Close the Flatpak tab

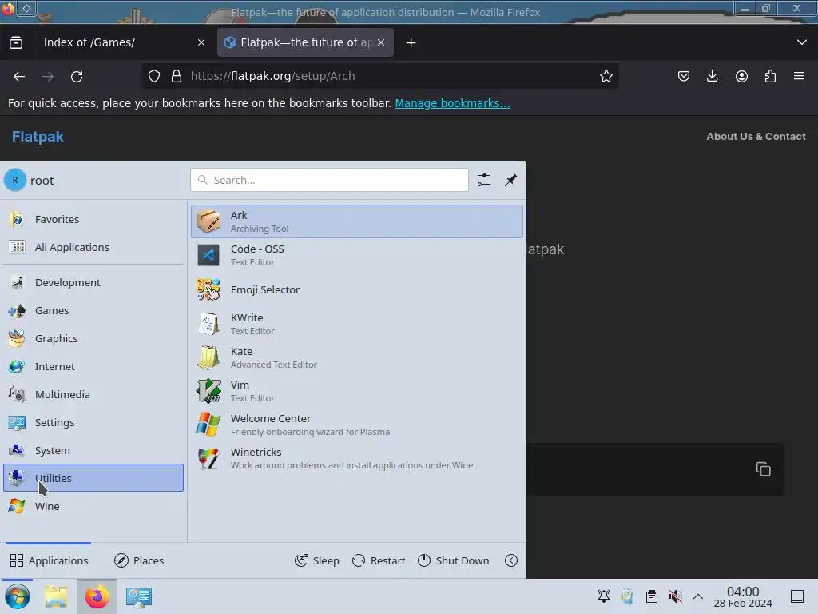pos(381,42)
